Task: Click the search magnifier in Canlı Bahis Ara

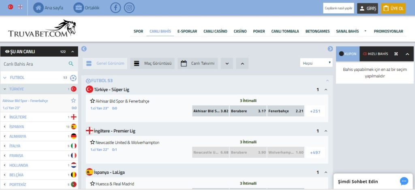Action: point(71,64)
